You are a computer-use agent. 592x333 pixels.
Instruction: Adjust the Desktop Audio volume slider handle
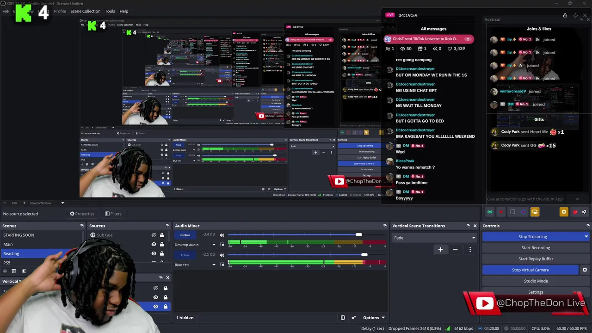tap(359, 235)
